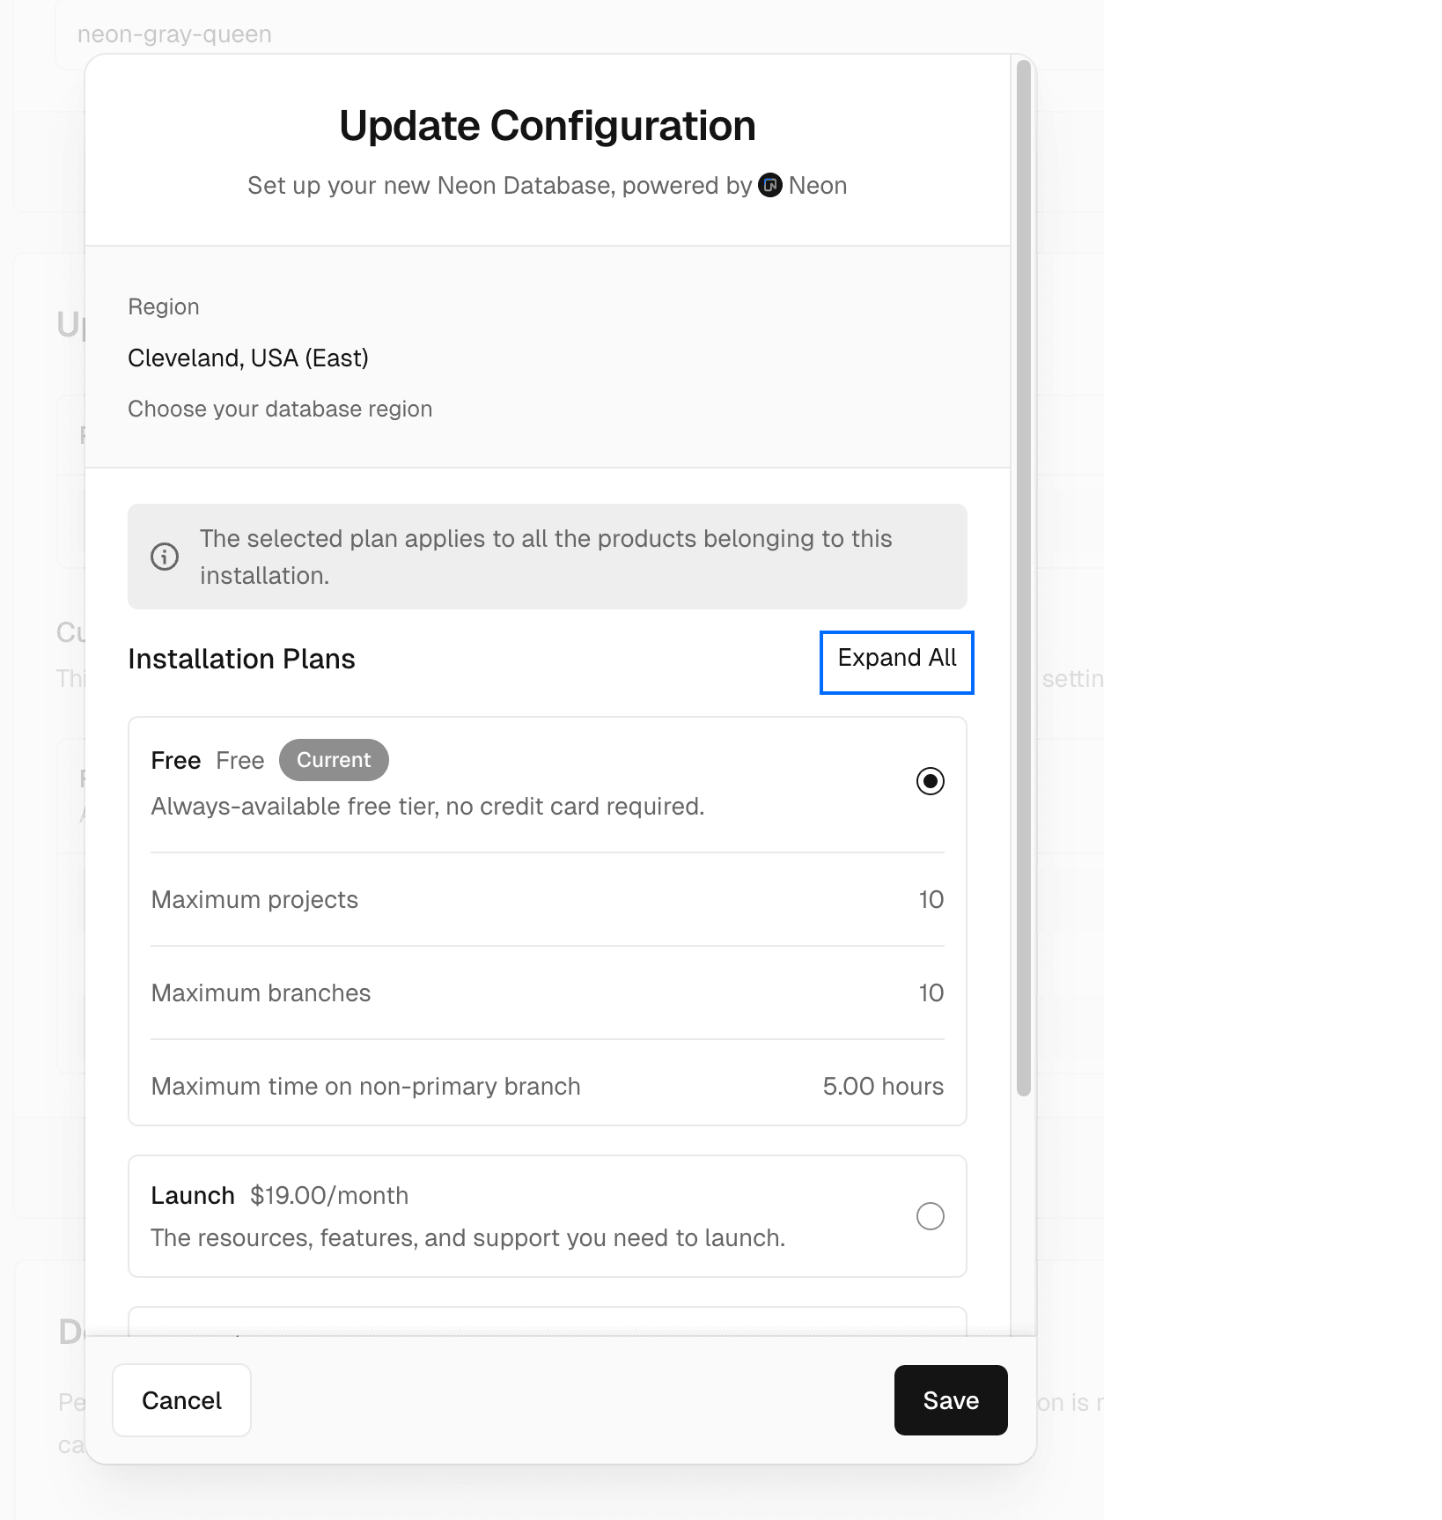Image resolution: width=1442 pixels, height=1520 pixels.
Task: Click the Region section label
Action: pyautogui.click(x=164, y=306)
